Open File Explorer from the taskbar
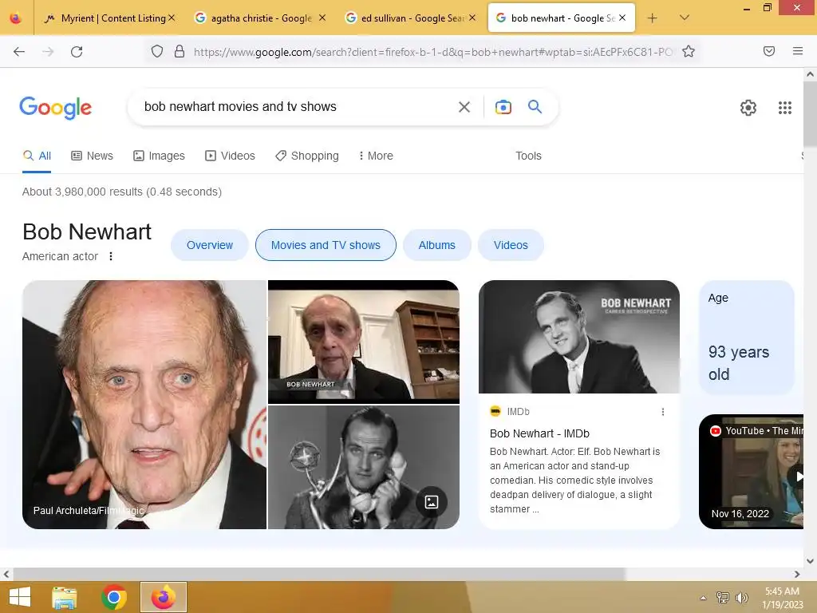This screenshot has height=613, width=817. pyautogui.click(x=64, y=597)
